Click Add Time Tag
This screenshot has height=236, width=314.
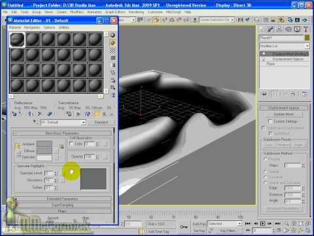158,231
